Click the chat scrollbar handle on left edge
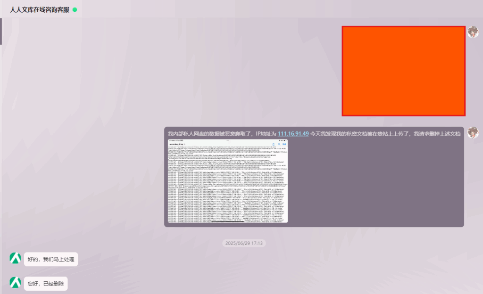The height and width of the screenshot is (294, 483). tap(1, 31)
